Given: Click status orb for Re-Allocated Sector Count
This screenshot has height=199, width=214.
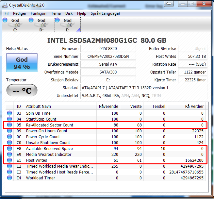Looking at the screenshot, I should pos(9,125).
